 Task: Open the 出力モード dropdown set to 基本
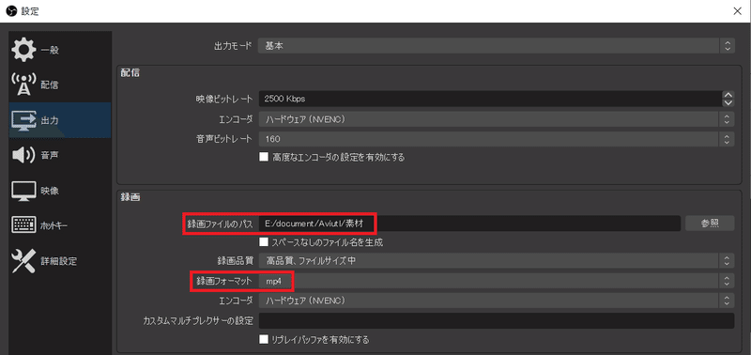[496, 46]
